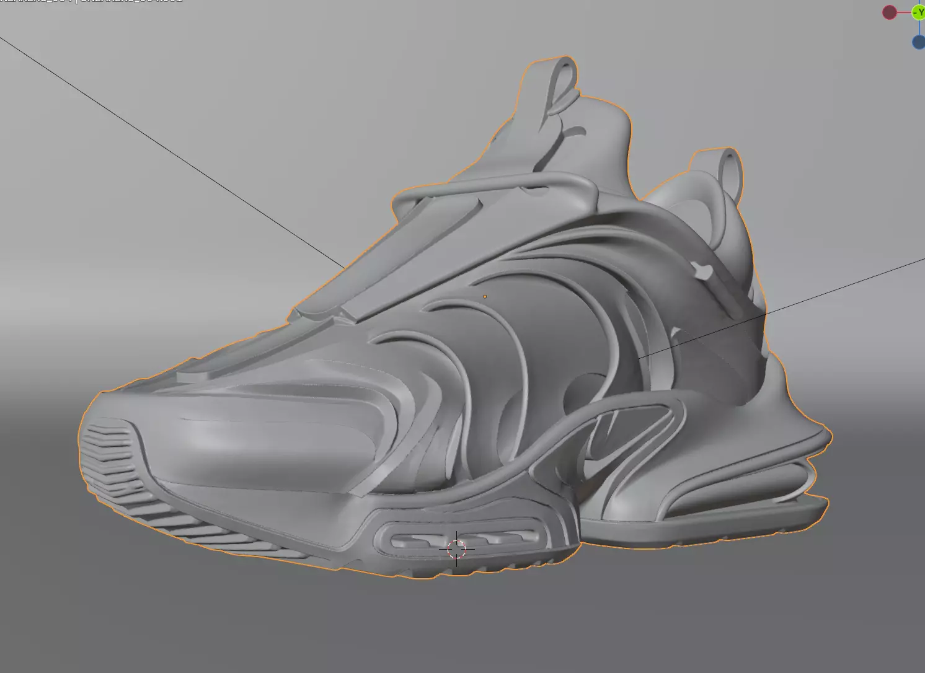Click the 3D cursor crosshair on the sole
This screenshot has width=925, height=673.
click(x=457, y=549)
